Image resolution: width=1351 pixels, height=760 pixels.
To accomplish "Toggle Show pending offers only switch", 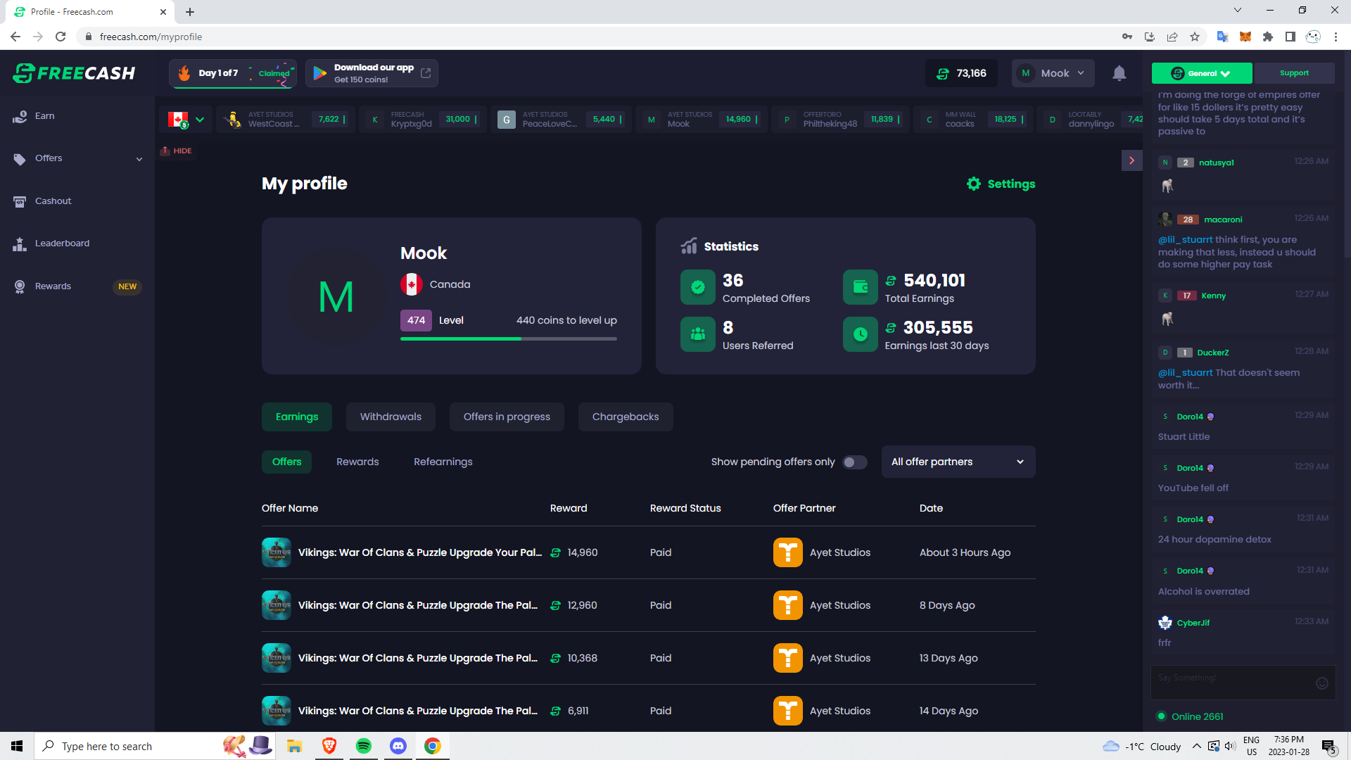I will click(x=854, y=462).
